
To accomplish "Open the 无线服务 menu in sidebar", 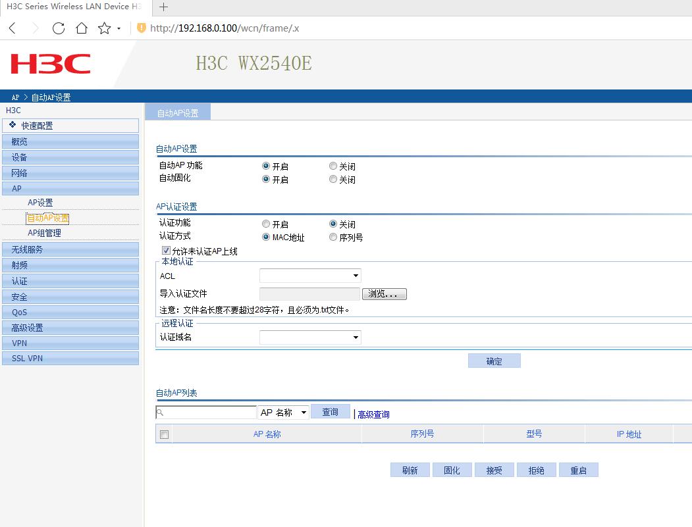I will [70, 249].
